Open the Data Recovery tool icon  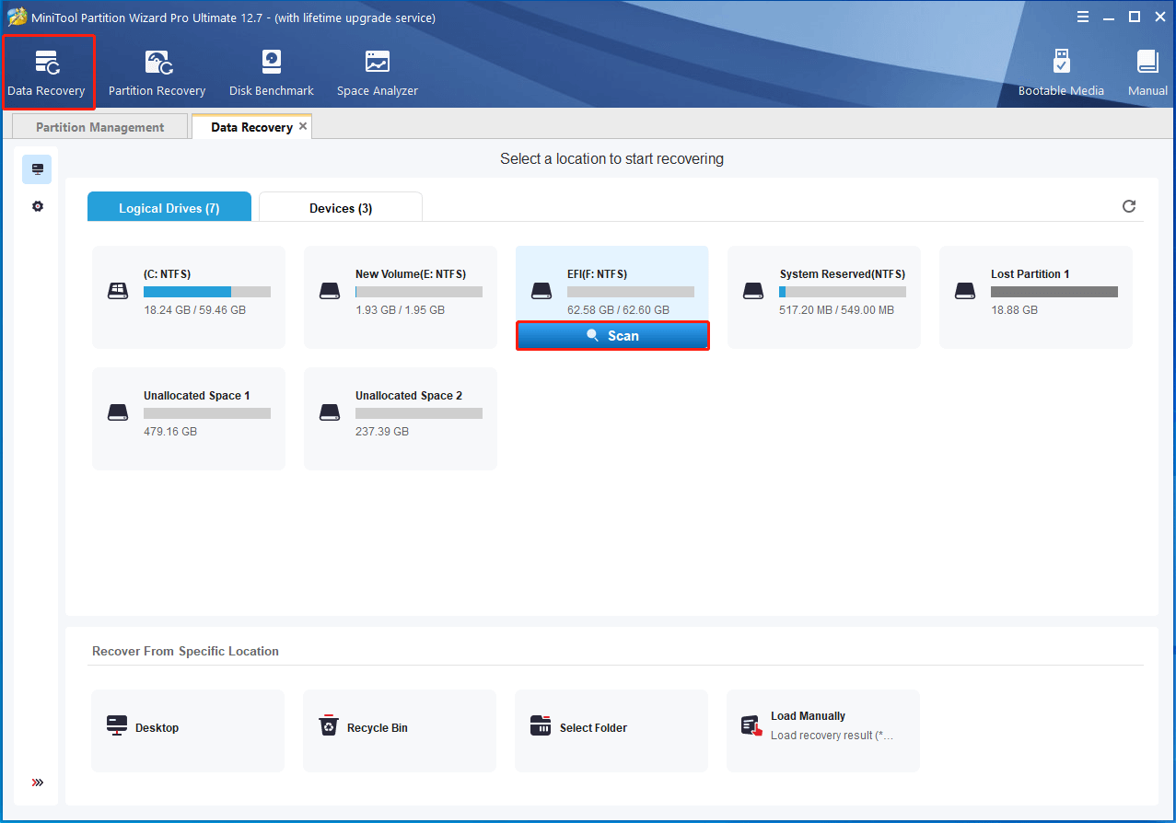tap(46, 63)
